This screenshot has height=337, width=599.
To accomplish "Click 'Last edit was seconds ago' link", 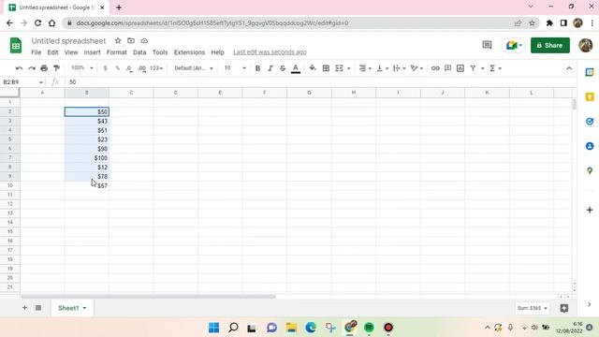I will (x=270, y=52).
